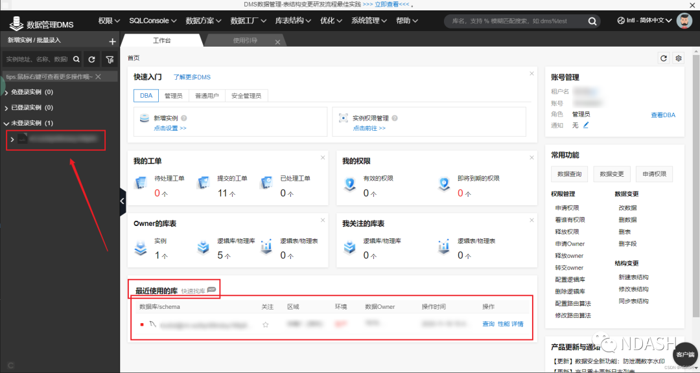Viewport: 700px width, 373px height.
Task: Click the page refresh icon near the gear
Action: (663, 58)
